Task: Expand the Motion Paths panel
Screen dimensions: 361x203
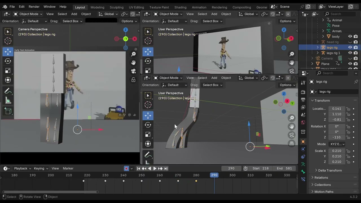Action: tap(324, 192)
